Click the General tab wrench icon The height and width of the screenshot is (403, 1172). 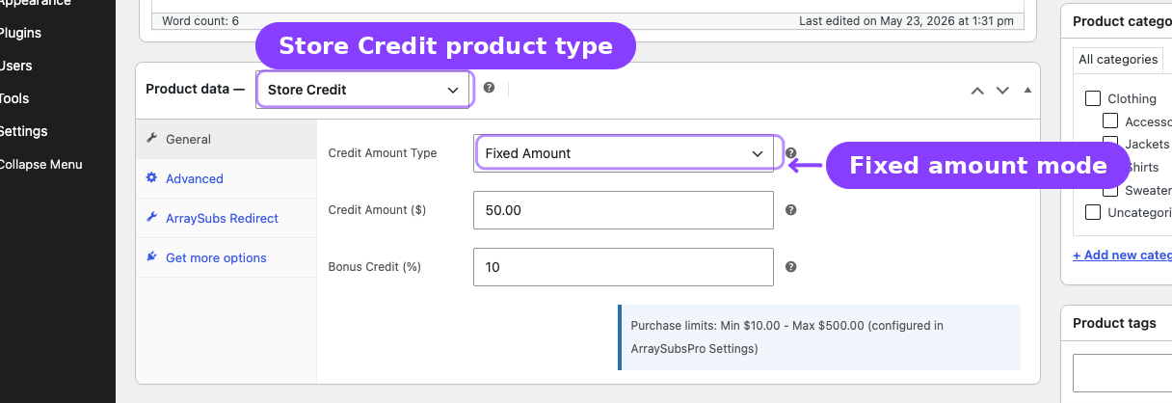point(151,139)
